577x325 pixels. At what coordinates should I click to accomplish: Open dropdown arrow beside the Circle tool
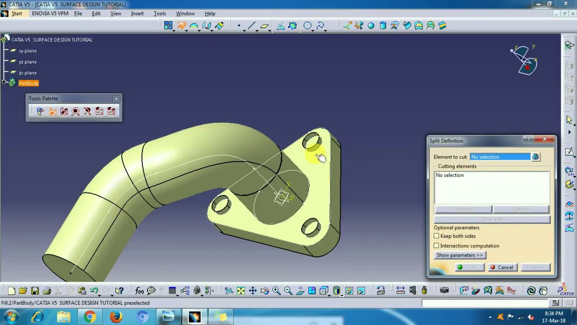pos(313,30)
